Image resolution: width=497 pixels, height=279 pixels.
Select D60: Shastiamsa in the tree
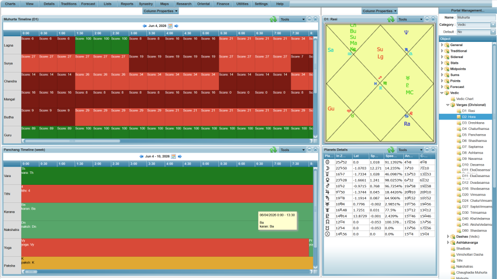point(474,230)
